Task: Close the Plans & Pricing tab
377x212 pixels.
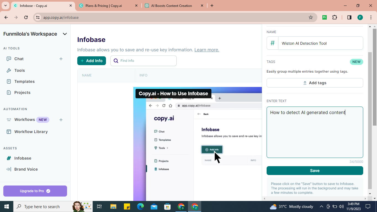Action: click(136, 6)
